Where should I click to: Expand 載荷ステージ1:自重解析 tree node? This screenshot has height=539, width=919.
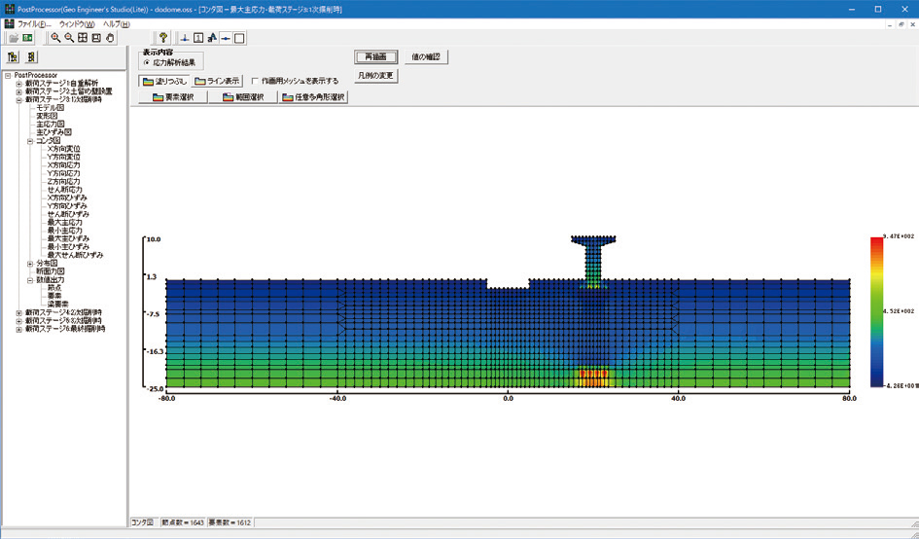pyautogui.click(x=18, y=84)
